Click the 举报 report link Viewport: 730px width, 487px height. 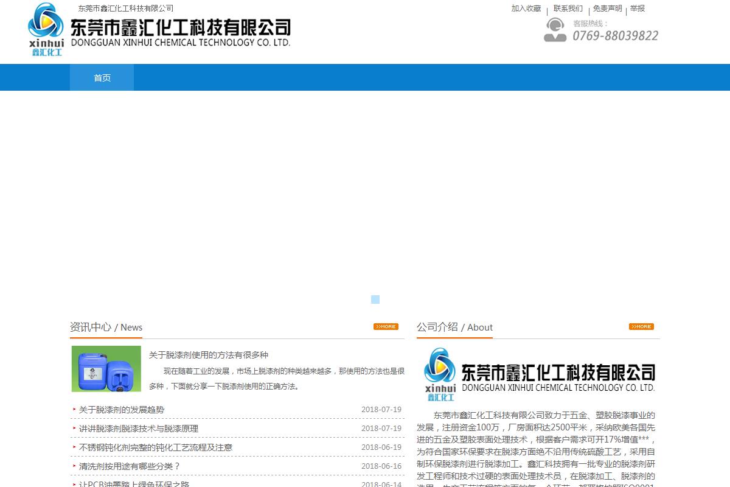(x=637, y=9)
